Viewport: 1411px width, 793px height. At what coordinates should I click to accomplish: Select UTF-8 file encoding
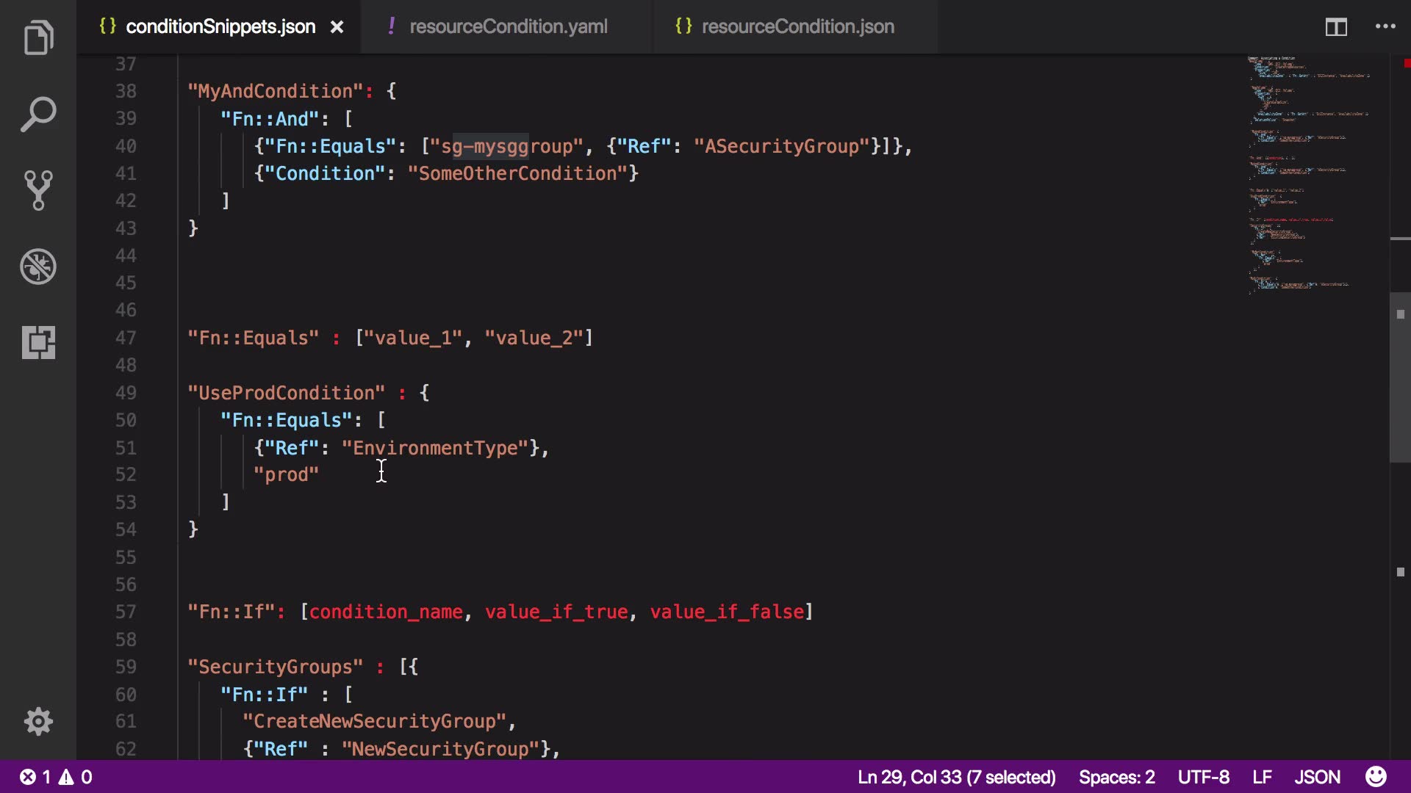(x=1203, y=777)
